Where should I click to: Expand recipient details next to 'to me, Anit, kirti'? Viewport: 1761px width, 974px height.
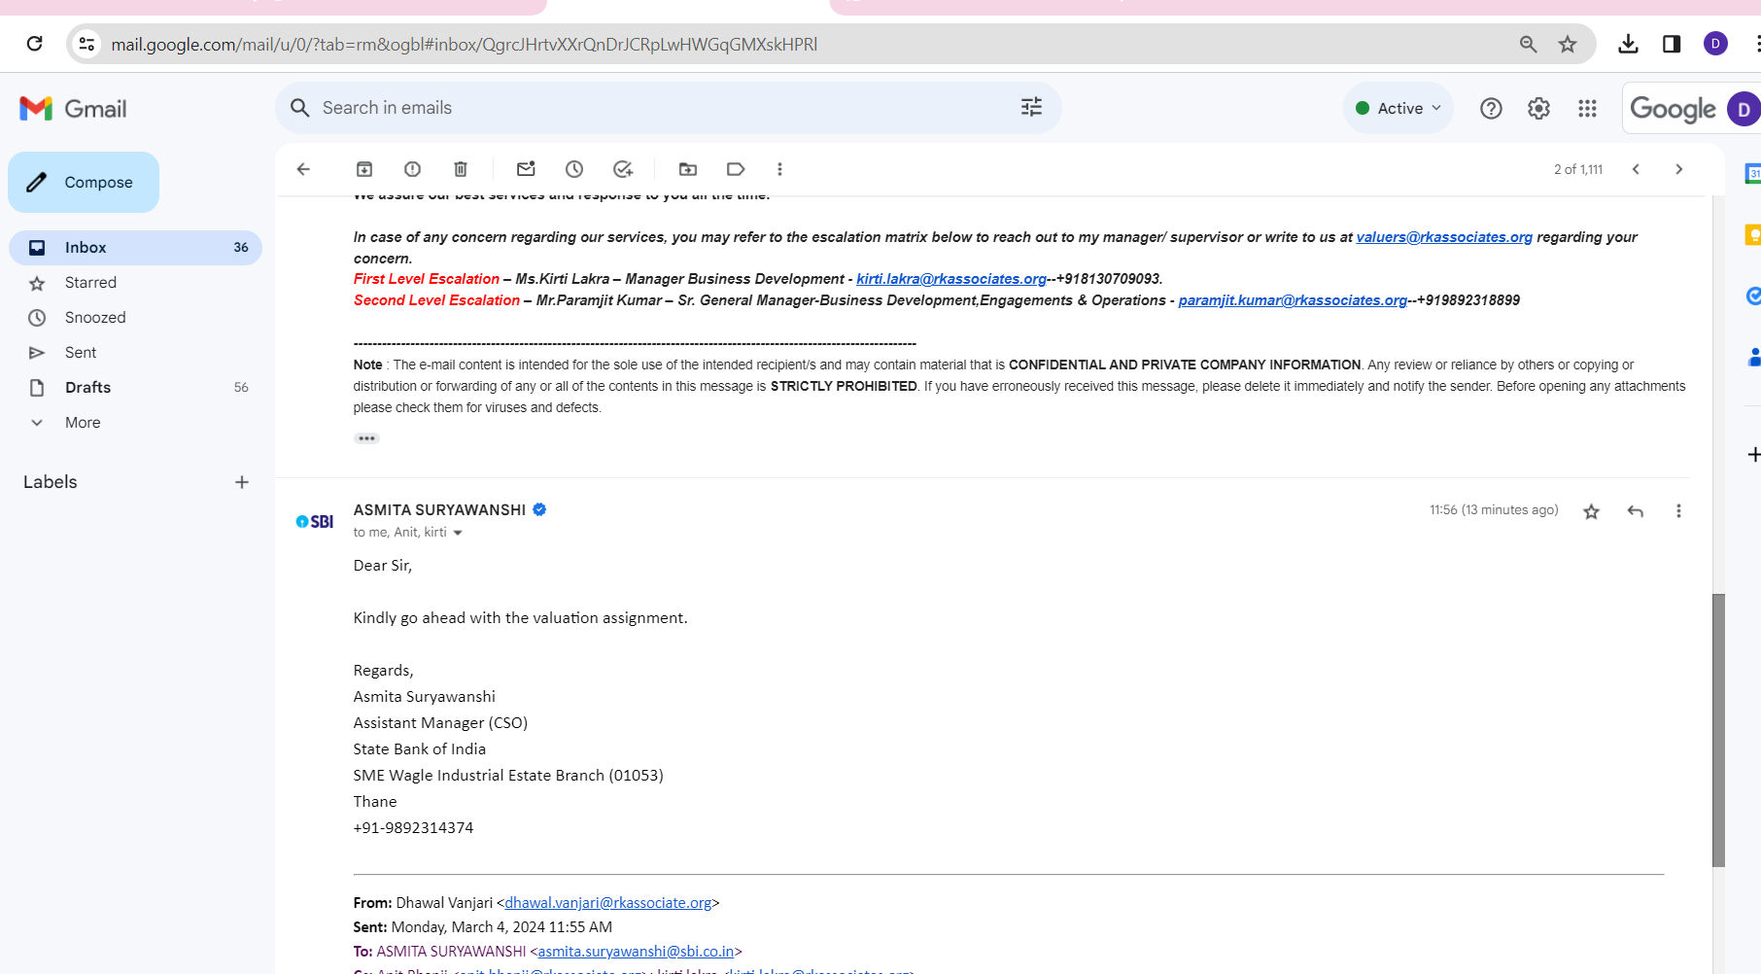458,533
